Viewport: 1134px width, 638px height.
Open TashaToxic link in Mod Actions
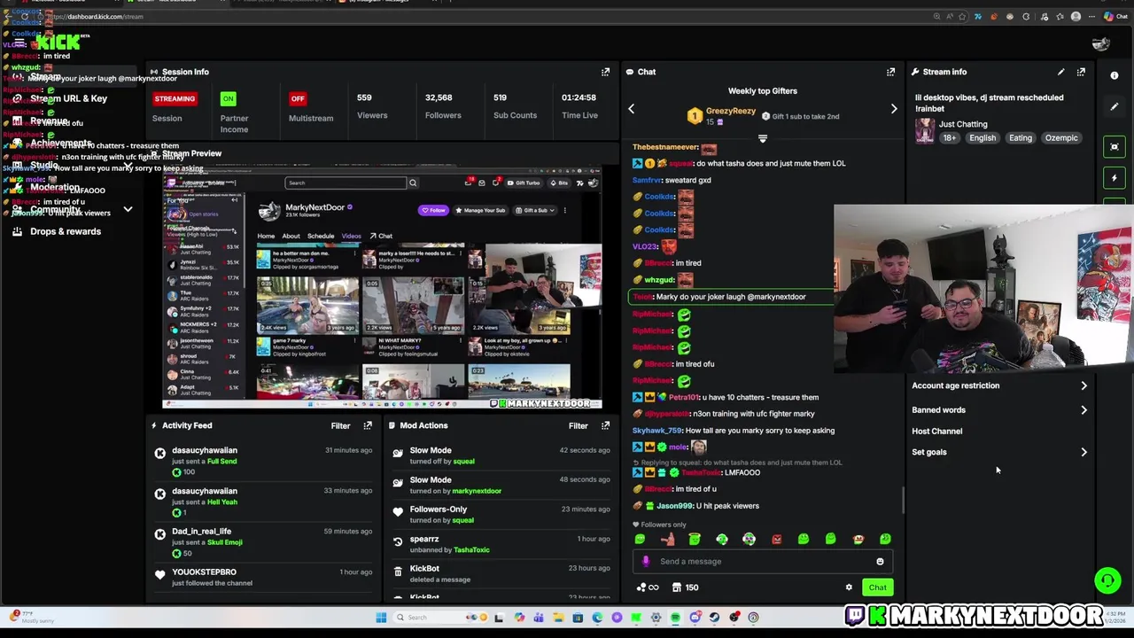click(471, 550)
